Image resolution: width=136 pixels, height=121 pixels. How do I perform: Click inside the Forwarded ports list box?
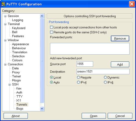coord(90,49)
